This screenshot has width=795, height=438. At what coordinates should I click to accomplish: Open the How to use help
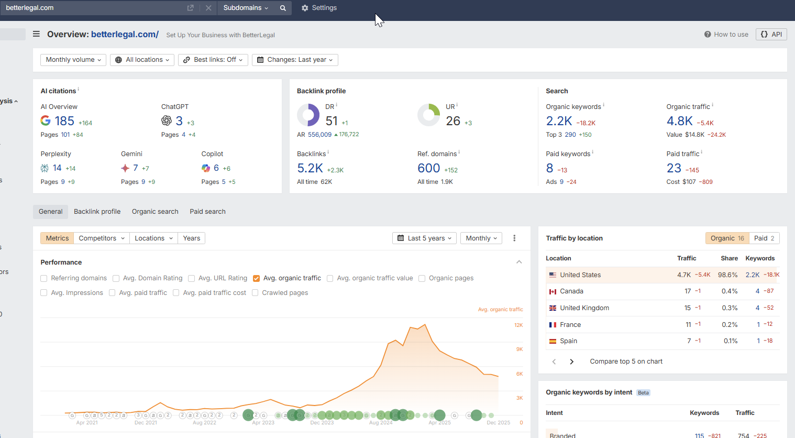[x=726, y=35]
